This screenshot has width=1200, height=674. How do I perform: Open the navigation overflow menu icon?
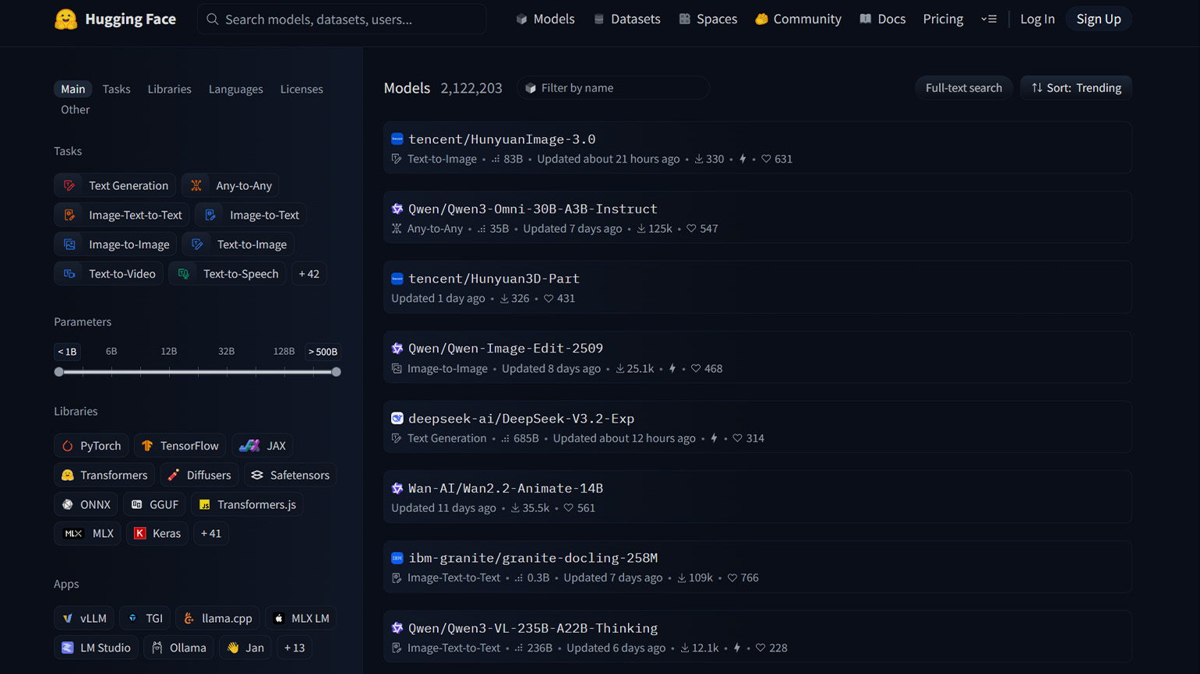(989, 19)
